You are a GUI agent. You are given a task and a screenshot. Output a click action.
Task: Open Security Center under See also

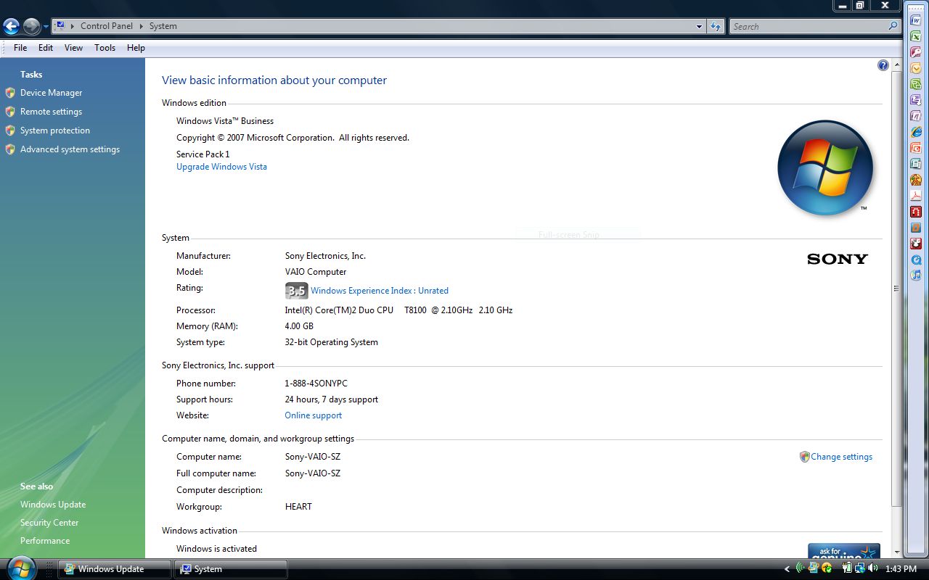click(49, 523)
